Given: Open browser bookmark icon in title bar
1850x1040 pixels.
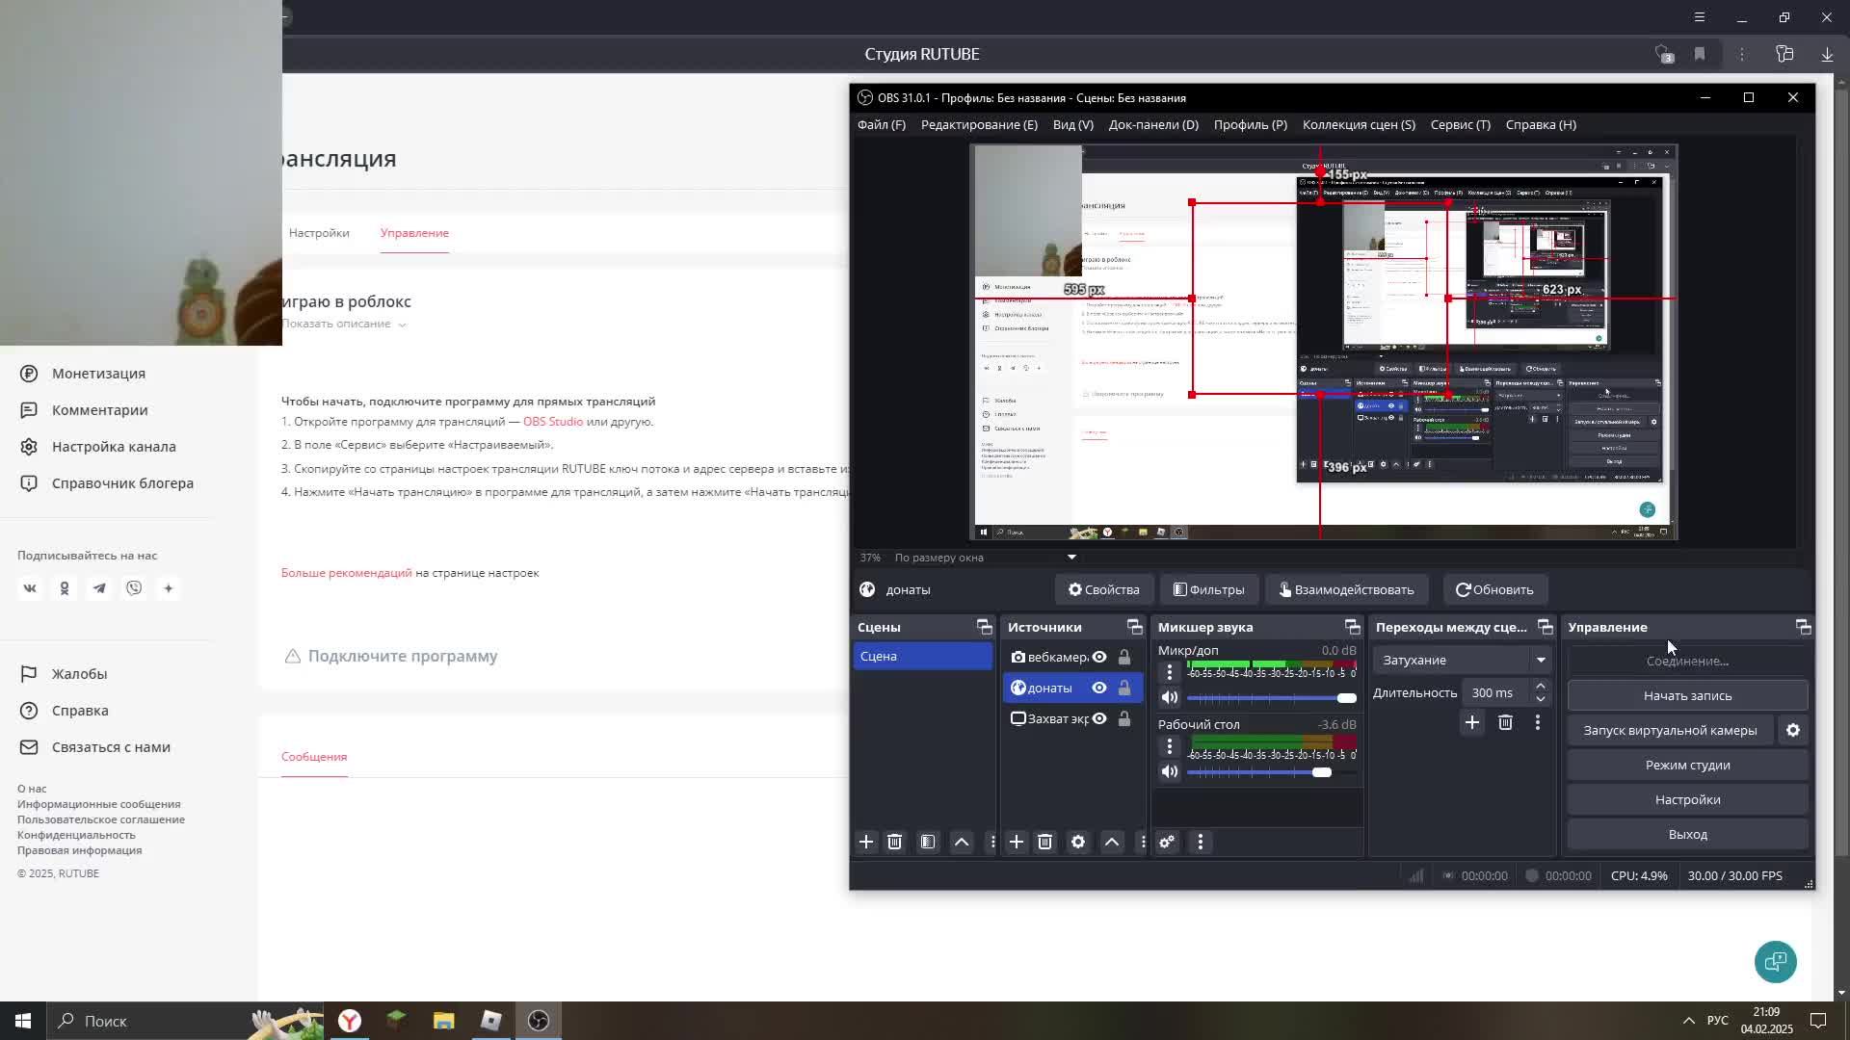Looking at the screenshot, I should click(1700, 54).
